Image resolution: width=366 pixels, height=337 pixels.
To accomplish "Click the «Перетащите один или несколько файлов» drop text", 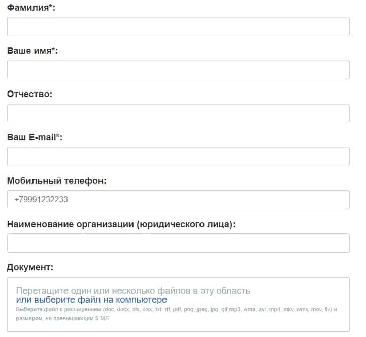I will click(x=133, y=291).
